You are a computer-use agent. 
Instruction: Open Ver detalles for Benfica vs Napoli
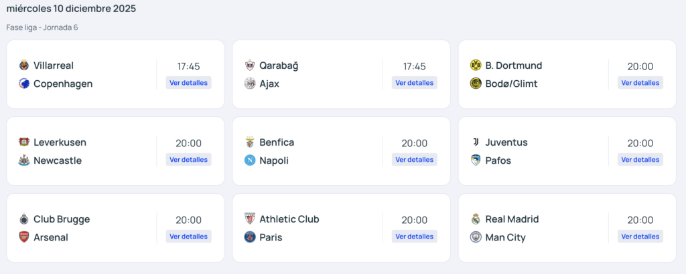coord(414,160)
